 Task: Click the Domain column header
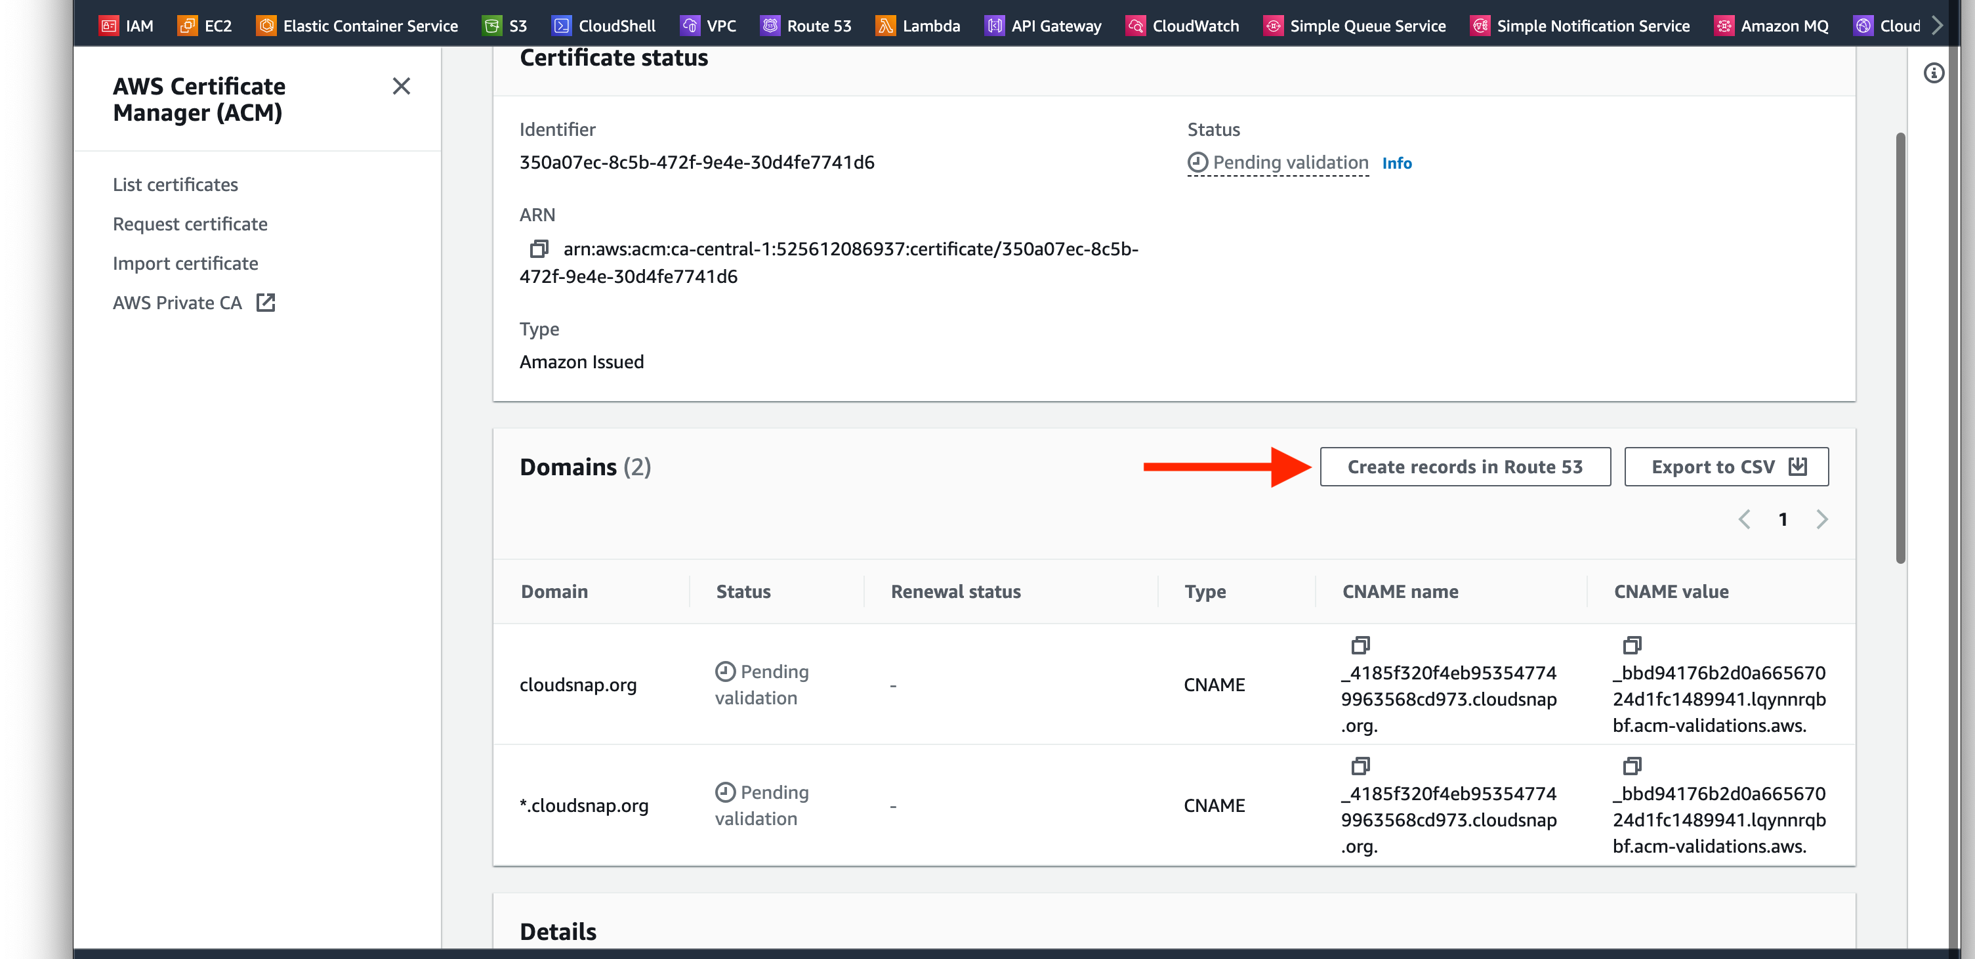click(554, 591)
